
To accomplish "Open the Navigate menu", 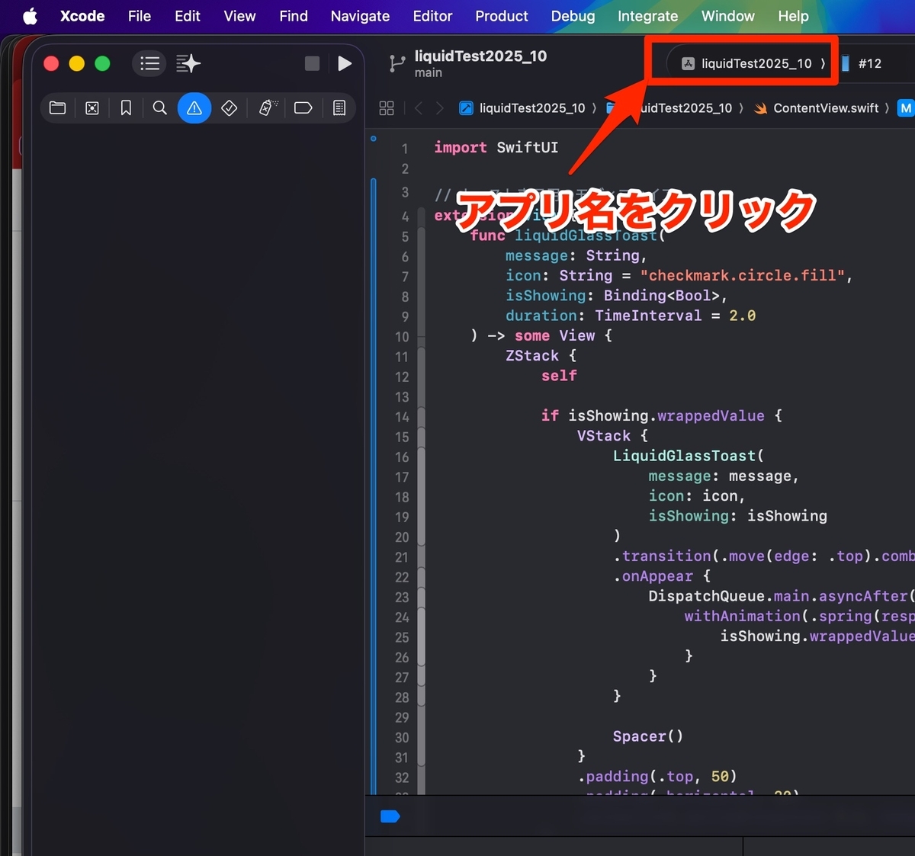I will (x=360, y=16).
